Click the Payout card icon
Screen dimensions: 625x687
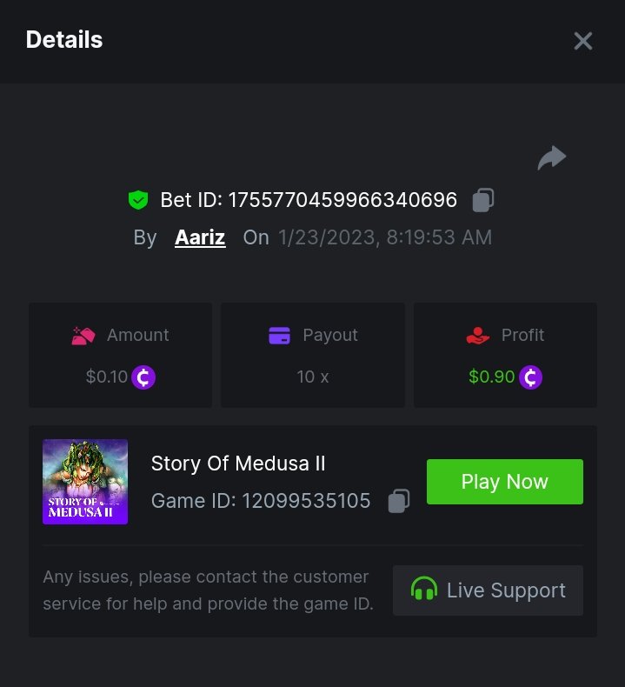click(x=279, y=336)
